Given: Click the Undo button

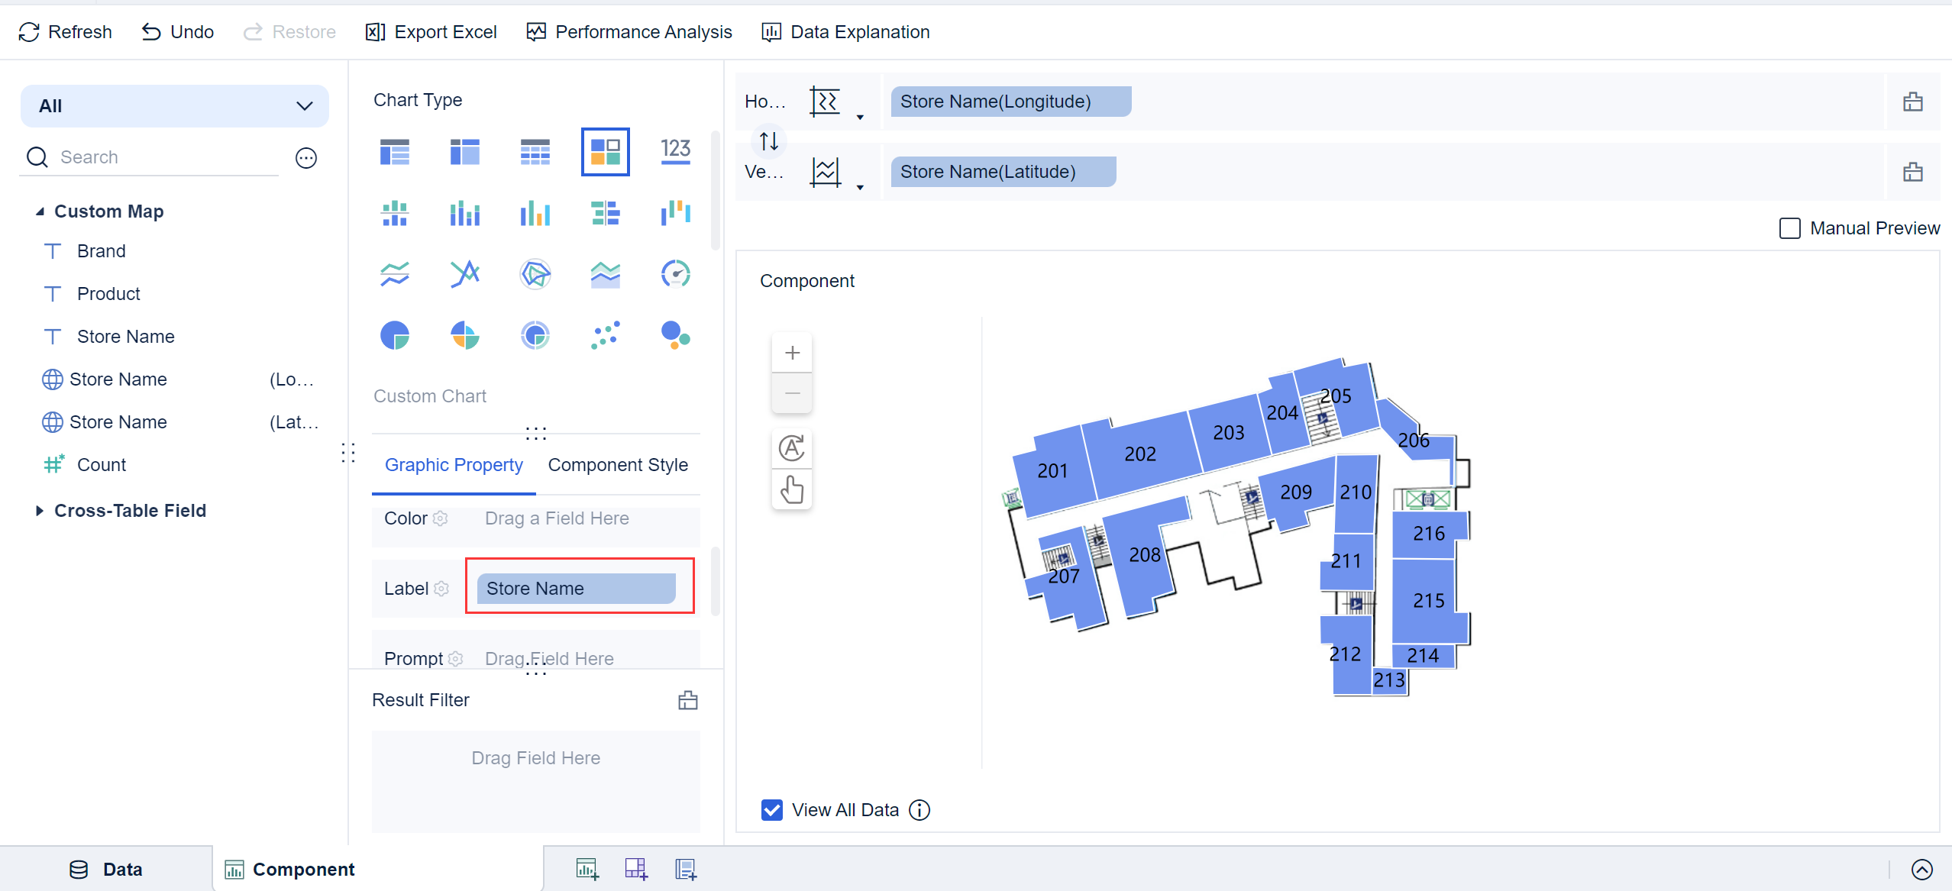Looking at the screenshot, I should click(x=178, y=32).
